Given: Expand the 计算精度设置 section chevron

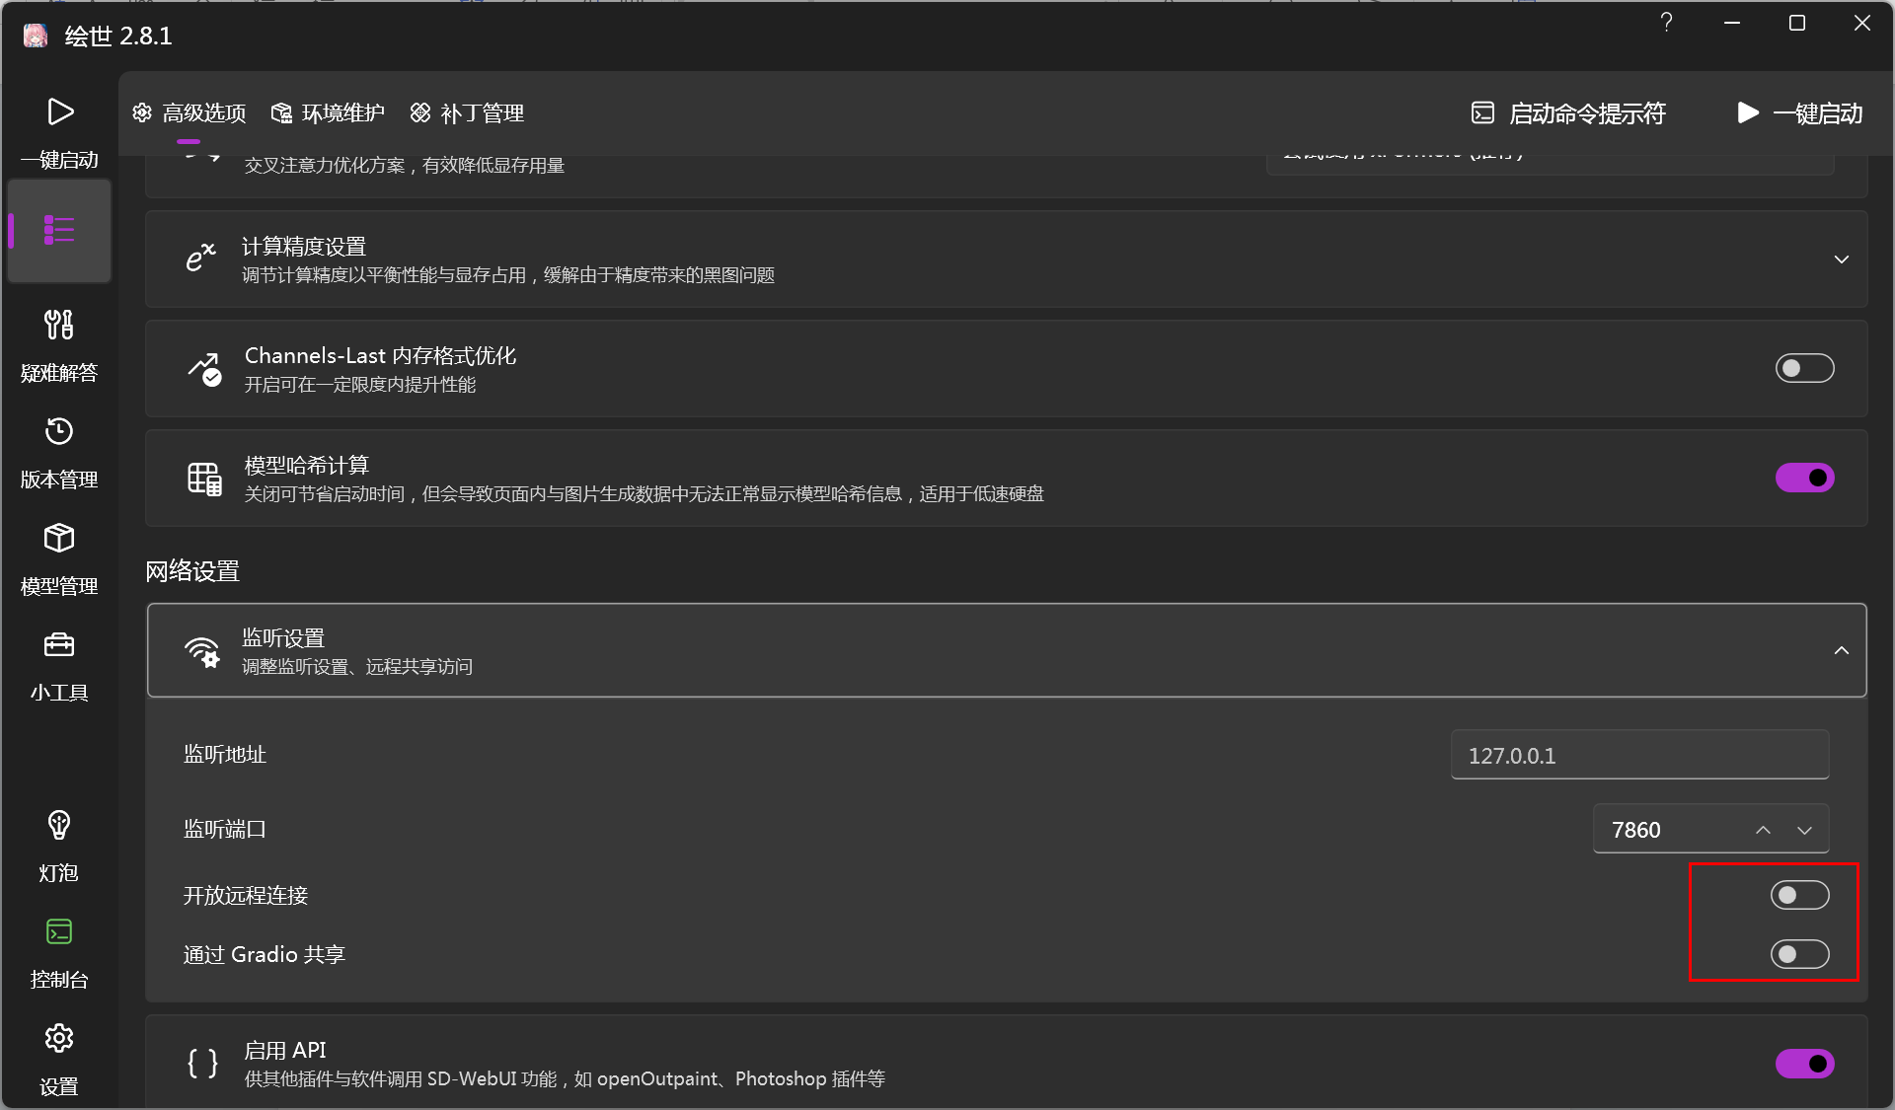Looking at the screenshot, I should tap(1841, 259).
